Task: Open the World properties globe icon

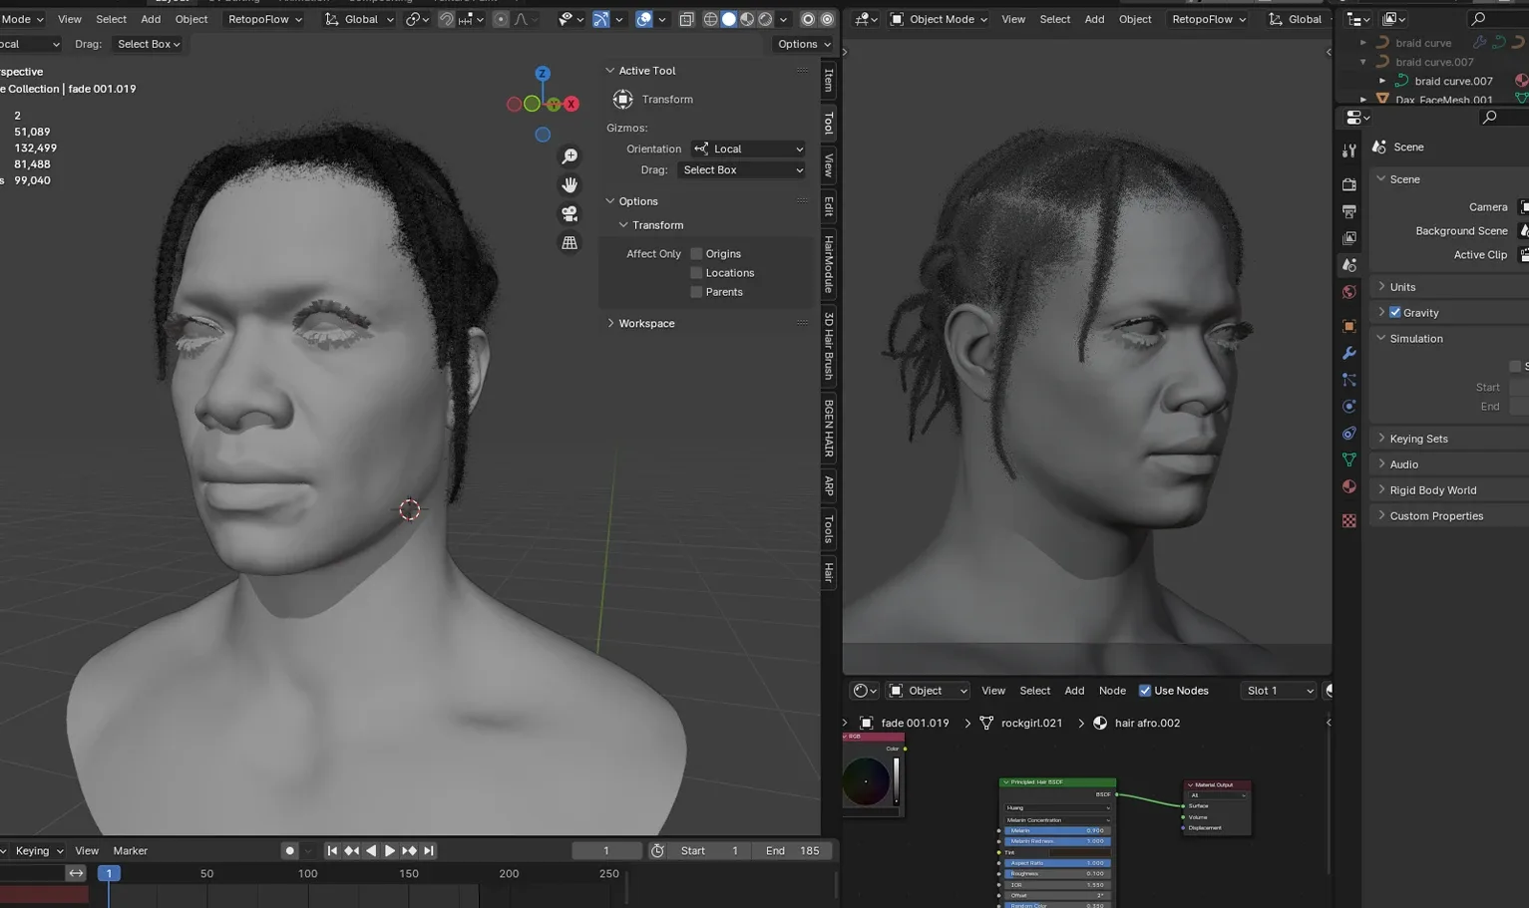Action: click(1348, 292)
